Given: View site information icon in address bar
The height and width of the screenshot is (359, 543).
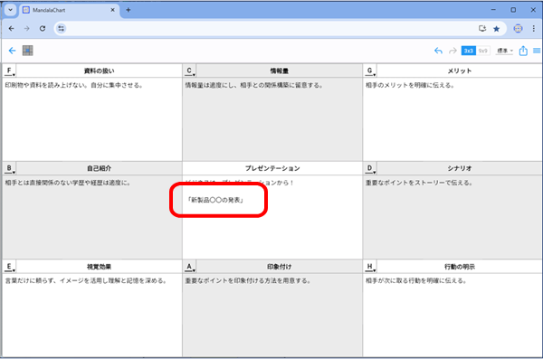Looking at the screenshot, I should 62,28.
